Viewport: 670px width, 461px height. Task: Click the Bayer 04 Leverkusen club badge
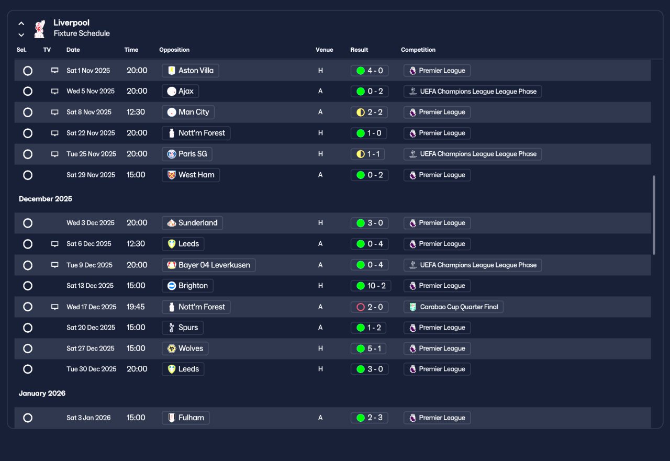click(x=171, y=265)
